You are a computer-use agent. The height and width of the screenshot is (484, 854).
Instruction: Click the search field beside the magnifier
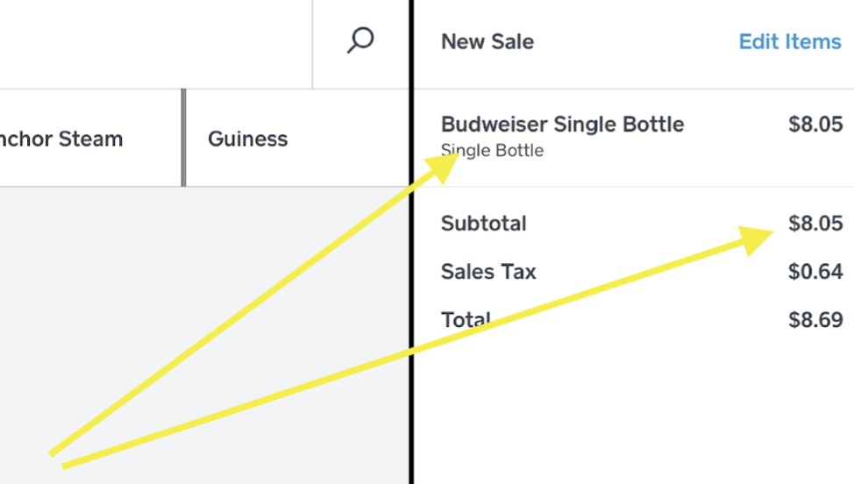point(155,42)
